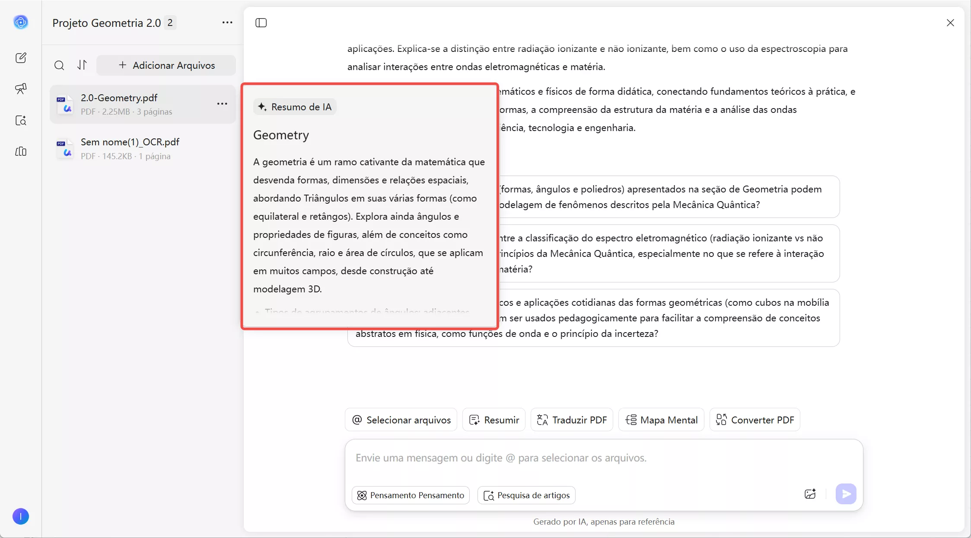Open the image generation icon in message box
This screenshot has height=538, width=971.
(x=810, y=494)
